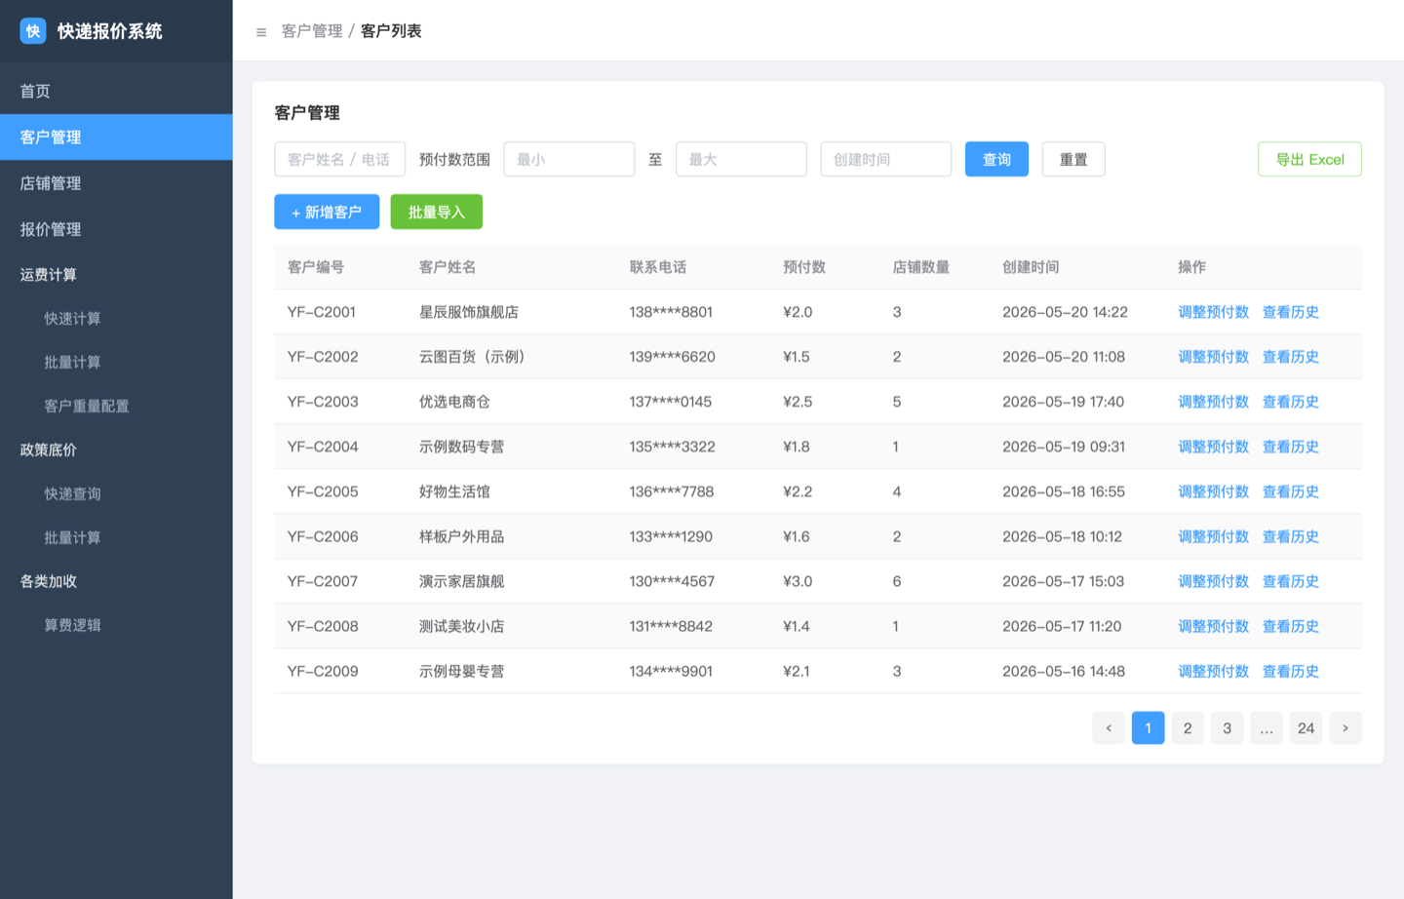
Task: Go to next page arrow
Action: [1345, 728]
